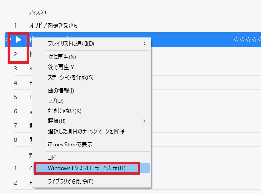261x193 pixels.
Task: Select 好きじゃない menu option
Action: coord(64,111)
